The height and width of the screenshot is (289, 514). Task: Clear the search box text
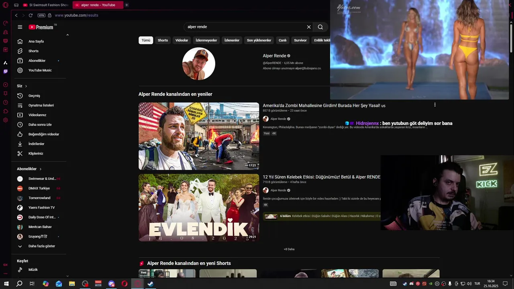click(309, 27)
